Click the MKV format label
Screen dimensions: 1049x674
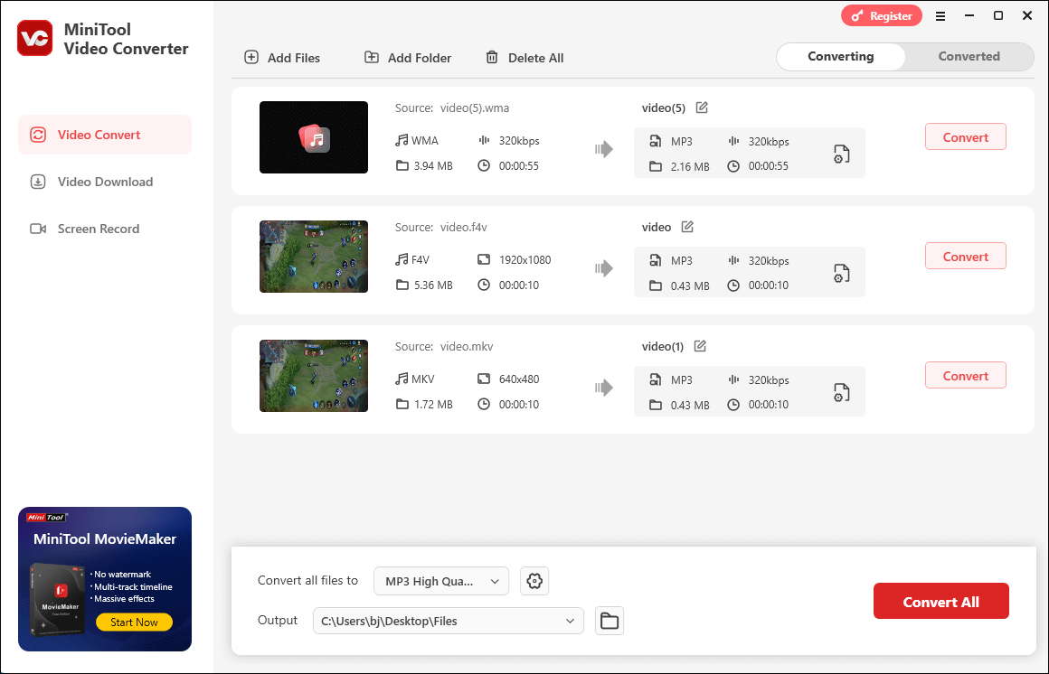(x=423, y=379)
